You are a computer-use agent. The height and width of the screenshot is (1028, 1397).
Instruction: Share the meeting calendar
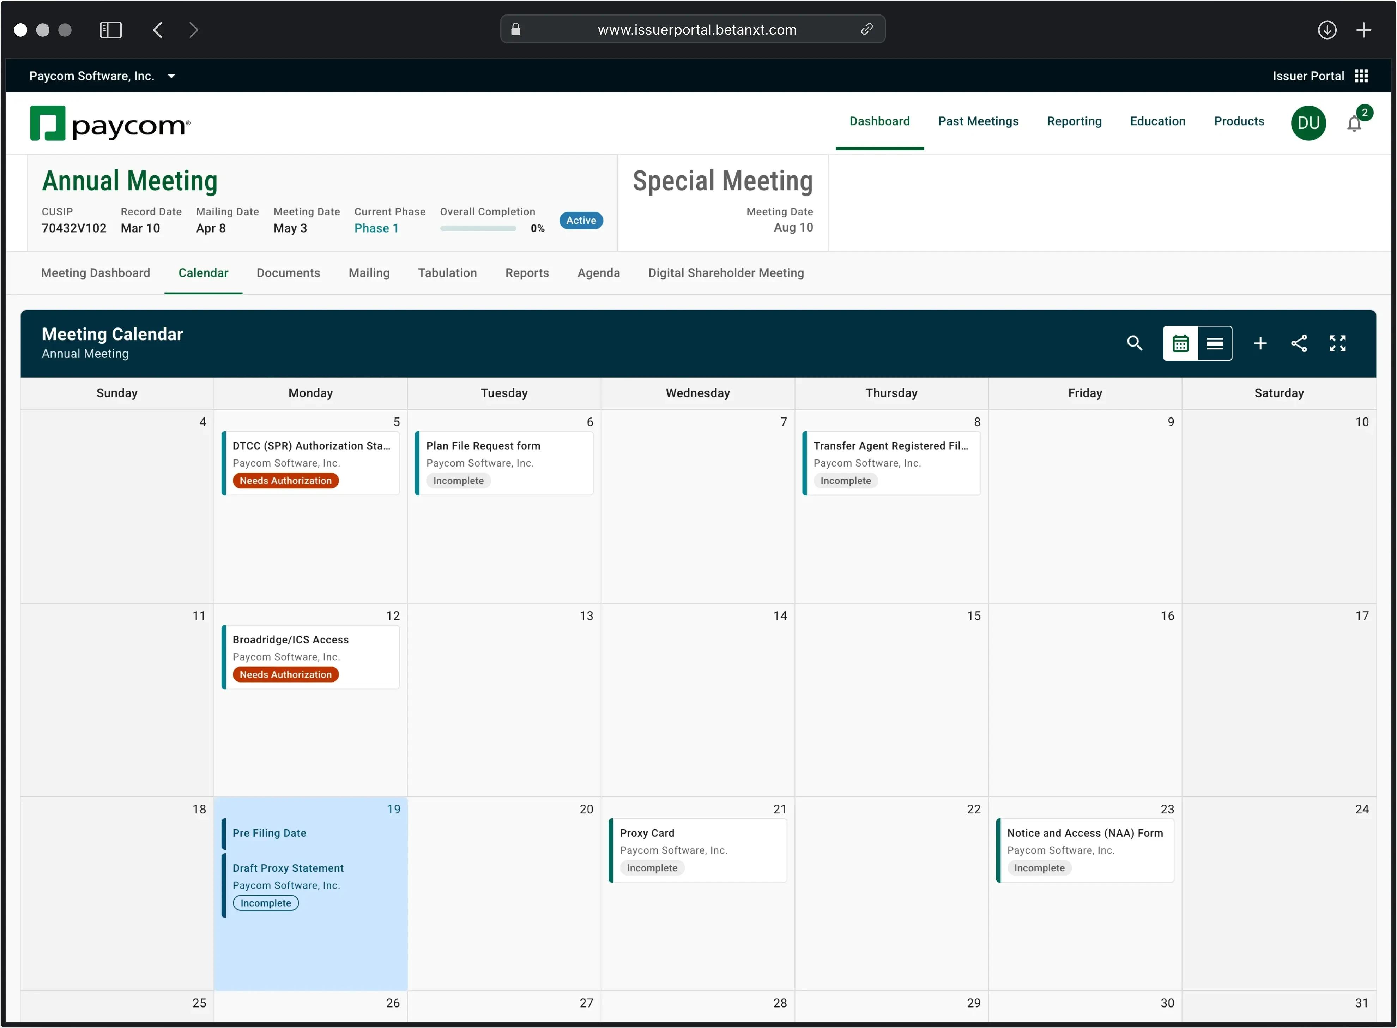click(1299, 343)
